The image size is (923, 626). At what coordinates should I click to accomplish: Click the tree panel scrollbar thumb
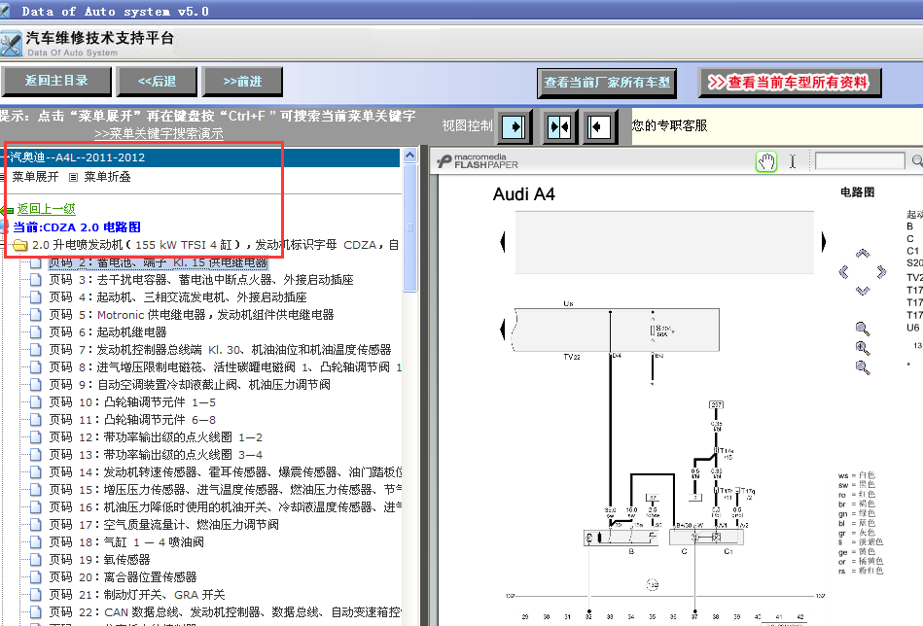tap(409, 228)
